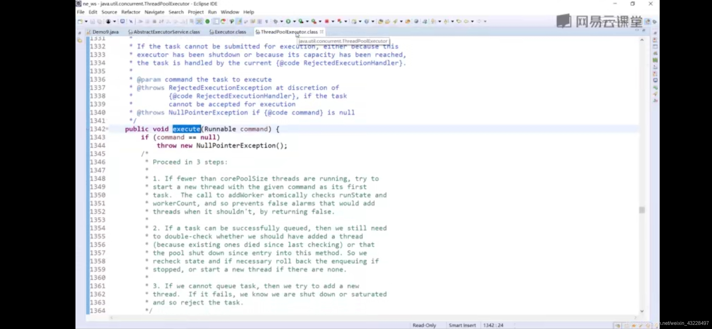Click the Read-Only status bar entry
Screen dimensions: 712x329
pos(424,325)
